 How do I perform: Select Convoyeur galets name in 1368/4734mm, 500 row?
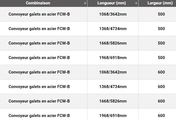(x=39, y=28)
